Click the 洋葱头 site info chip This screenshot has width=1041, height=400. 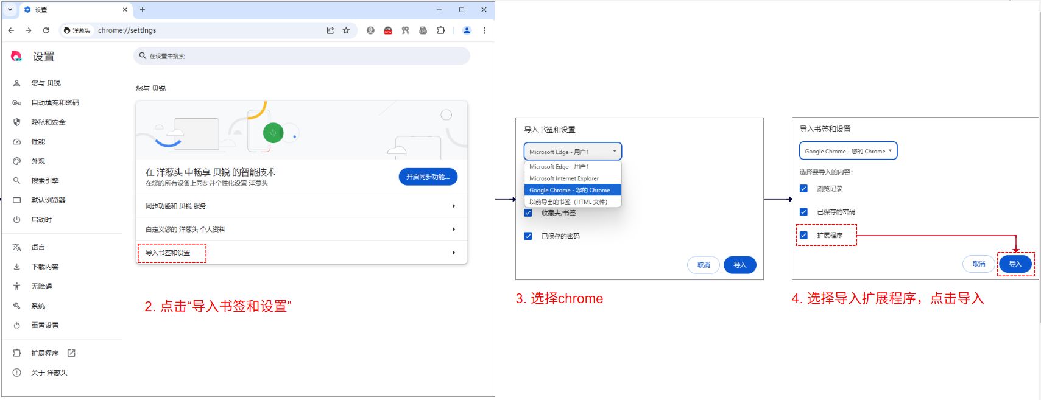77,30
